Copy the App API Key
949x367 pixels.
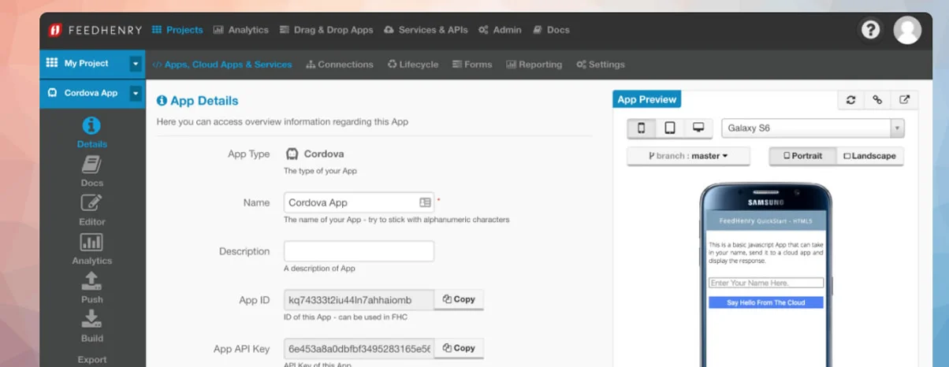(459, 348)
